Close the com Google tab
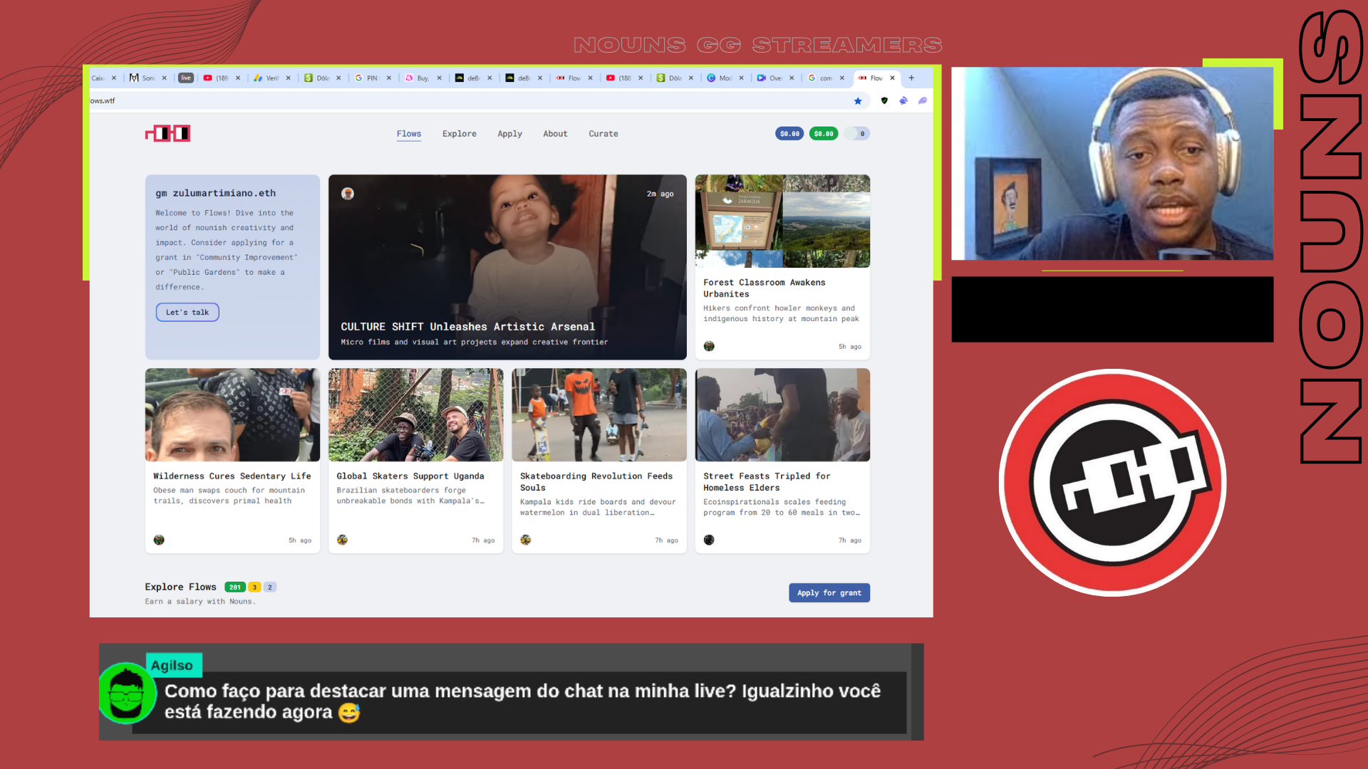 tap(842, 78)
